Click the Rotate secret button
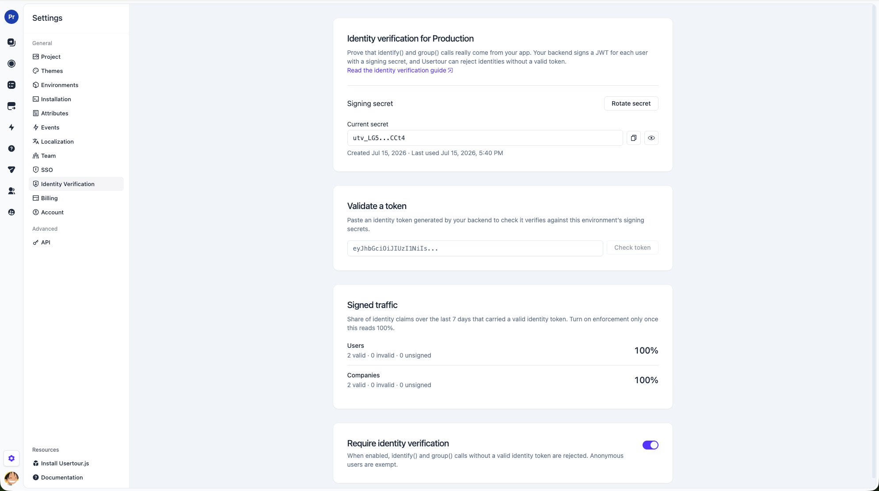This screenshot has width=879, height=491. [631, 103]
